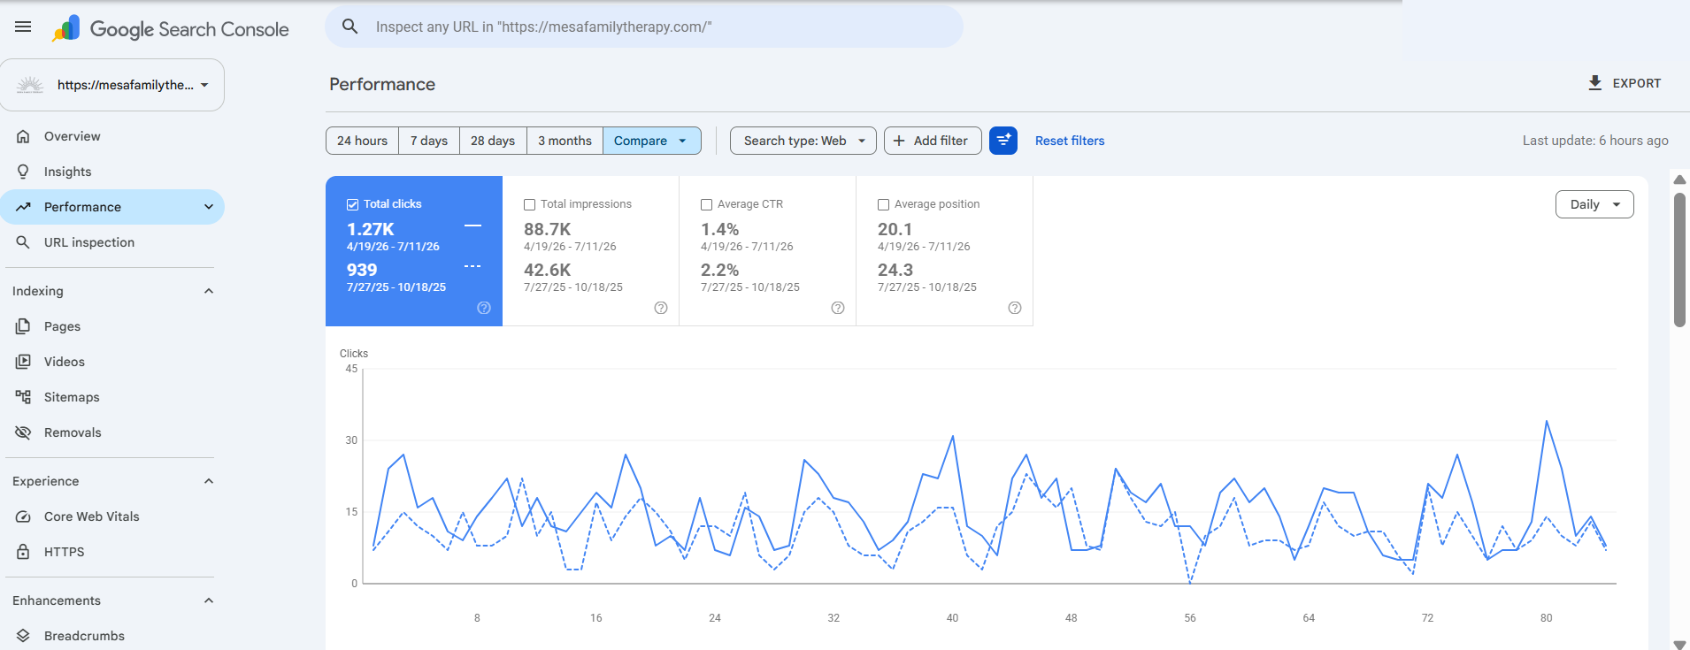Collapse the Experience section
Viewport: 1690px width, 650px height.
pos(209,481)
